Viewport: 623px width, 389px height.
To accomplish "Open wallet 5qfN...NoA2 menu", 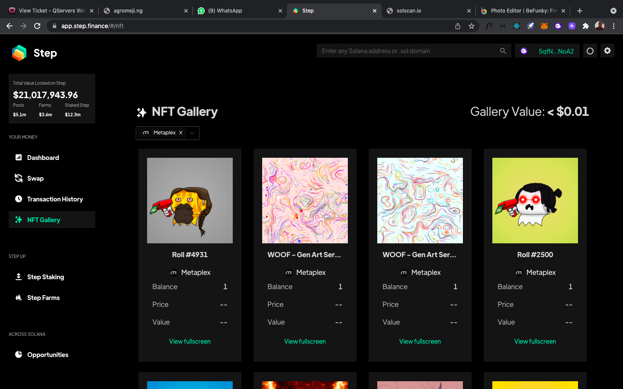I will click(x=547, y=51).
